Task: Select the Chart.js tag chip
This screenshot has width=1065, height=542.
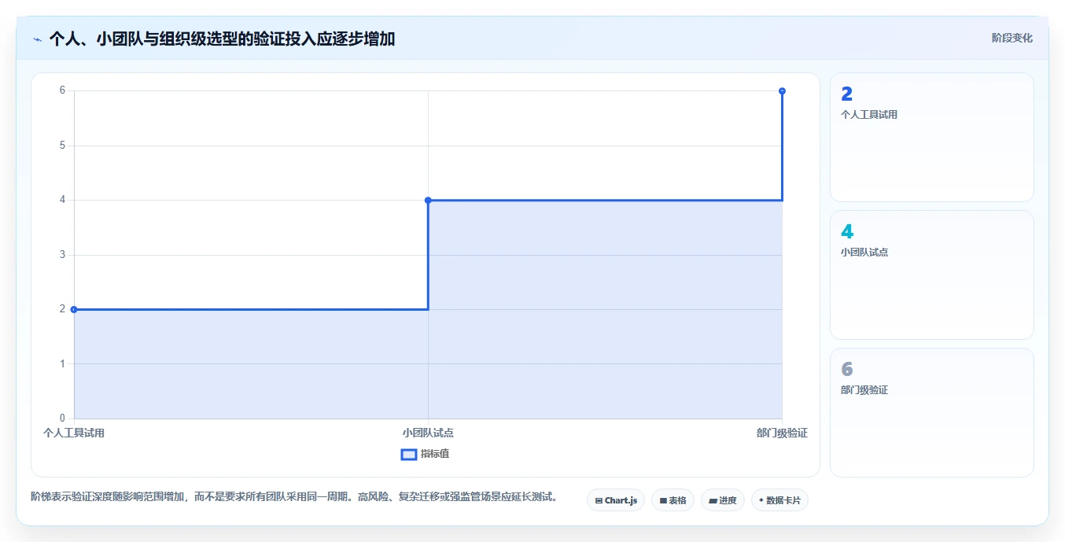Action: click(x=616, y=500)
